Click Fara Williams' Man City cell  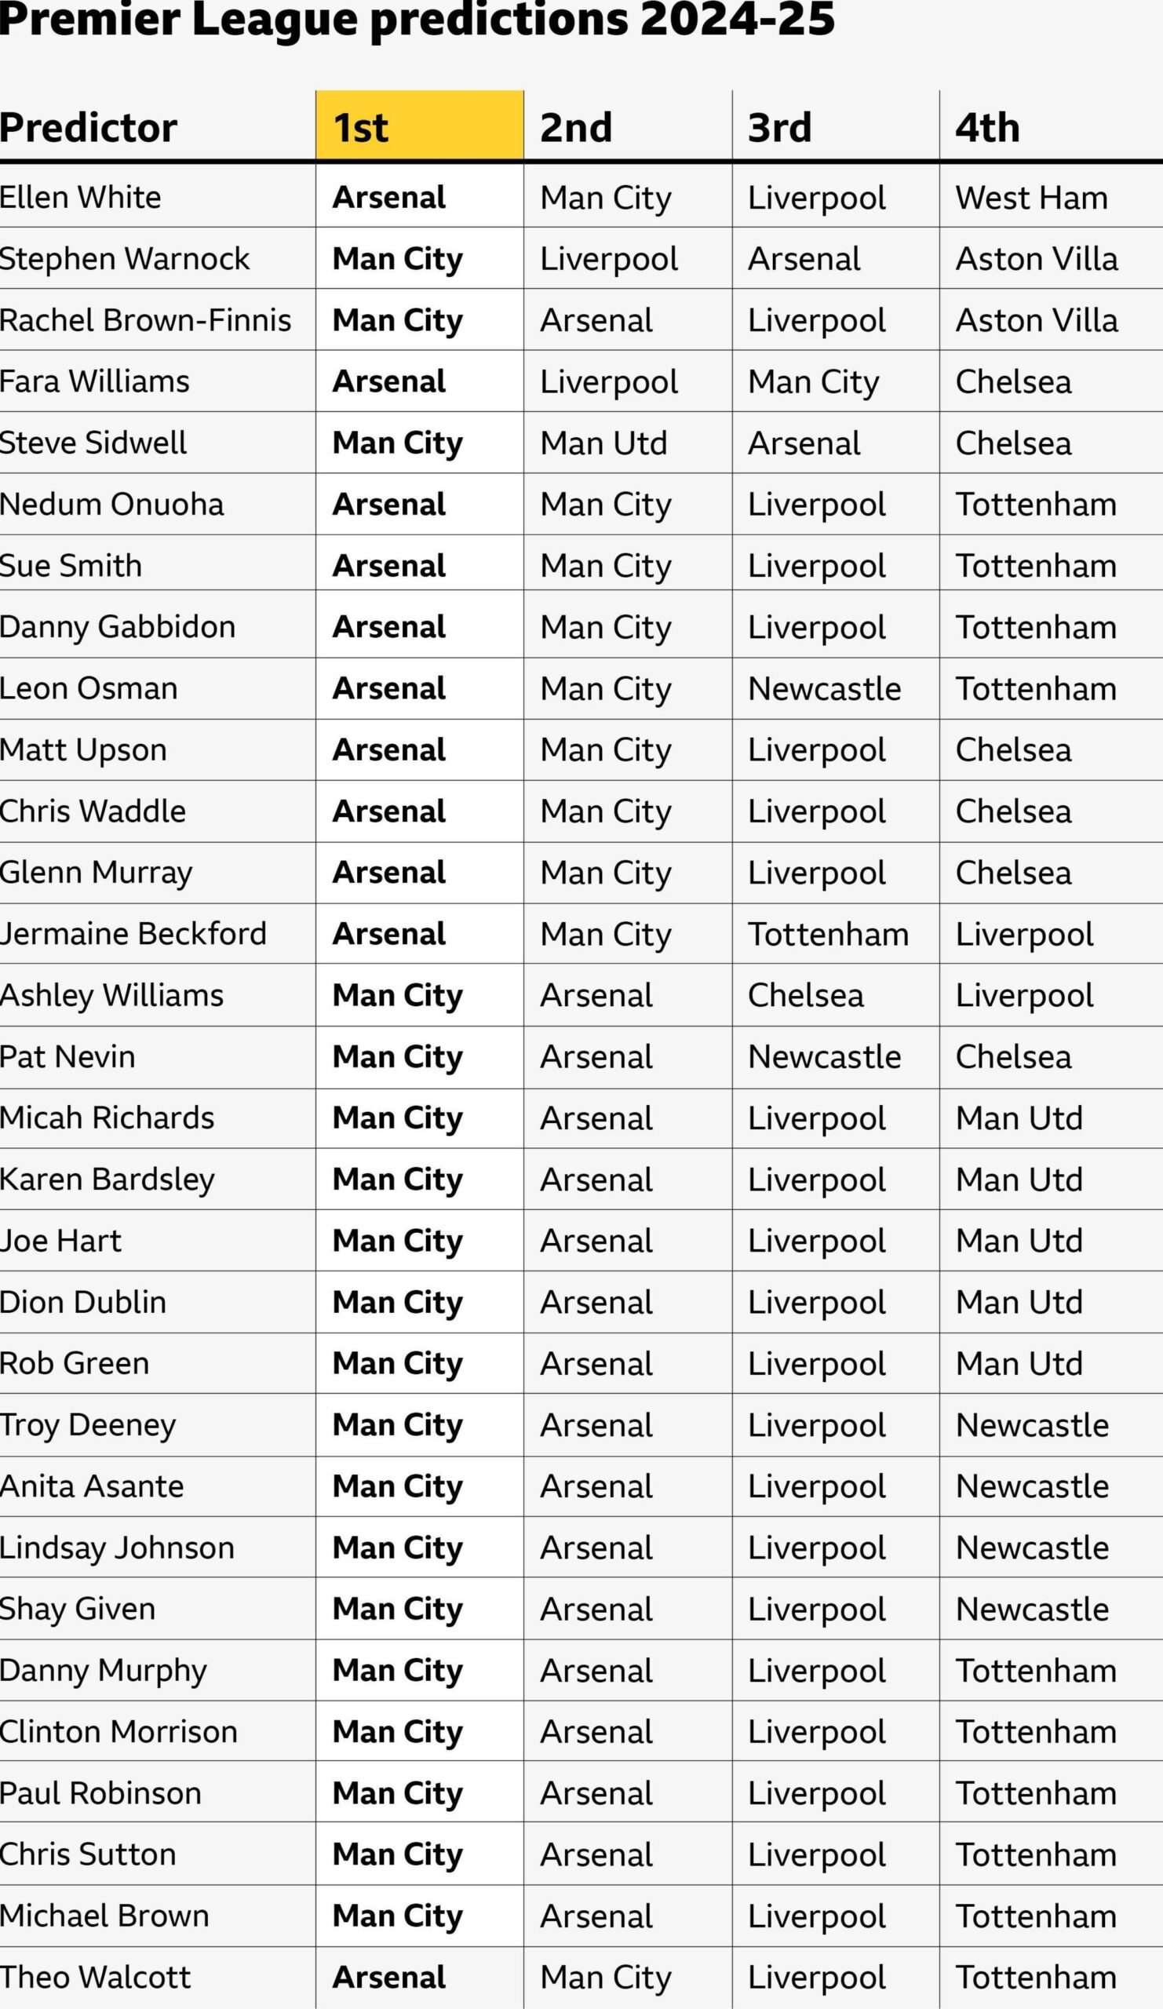click(813, 382)
